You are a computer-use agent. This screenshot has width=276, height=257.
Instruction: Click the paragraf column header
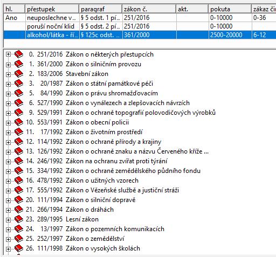tap(101, 9)
